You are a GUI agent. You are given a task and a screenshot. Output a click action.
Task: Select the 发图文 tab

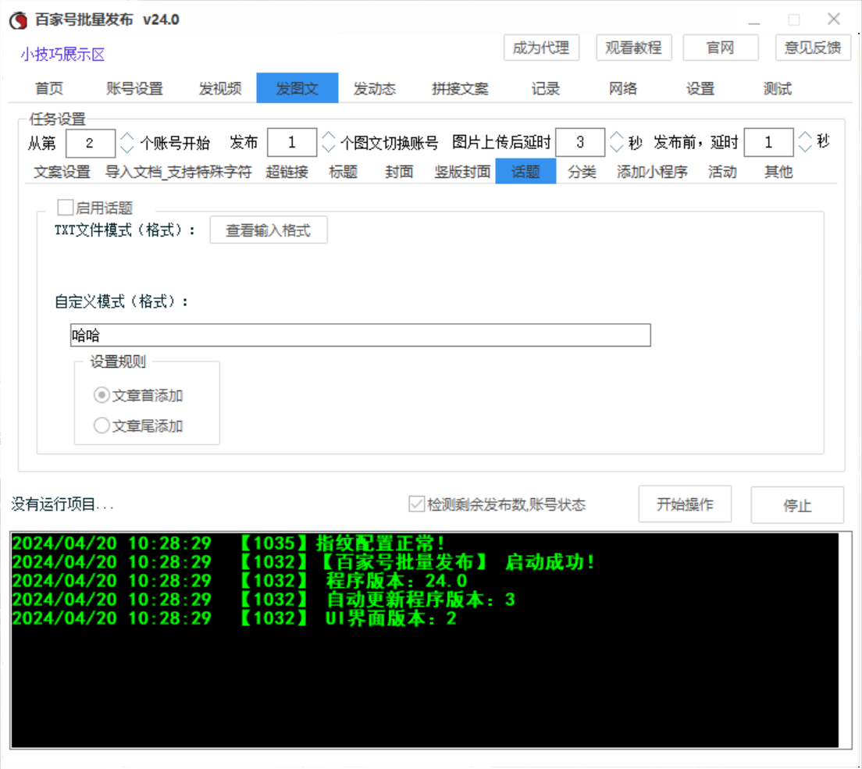click(x=297, y=88)
